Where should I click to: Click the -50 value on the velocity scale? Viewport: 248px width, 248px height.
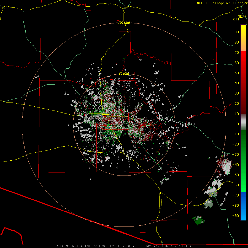coord(236,175)
